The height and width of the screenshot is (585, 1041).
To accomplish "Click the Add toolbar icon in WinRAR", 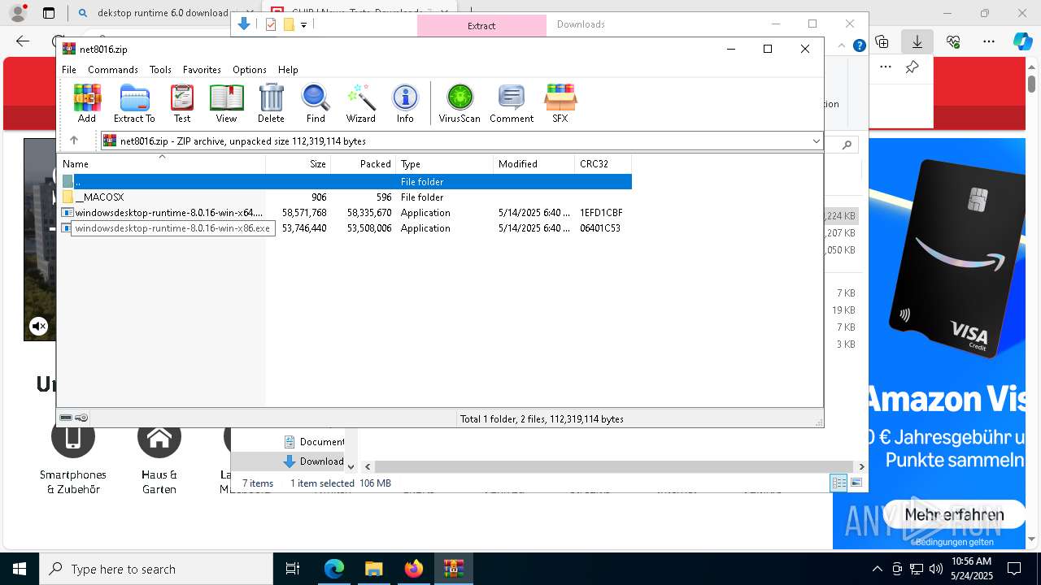I will [x=87, y=103].
